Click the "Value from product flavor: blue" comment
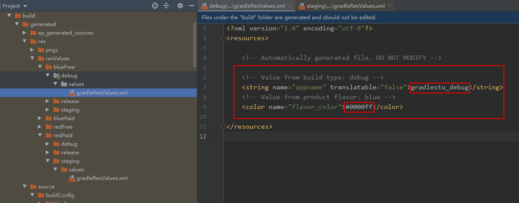This screenshot has width=519, height=203. [x=318, y=97]
